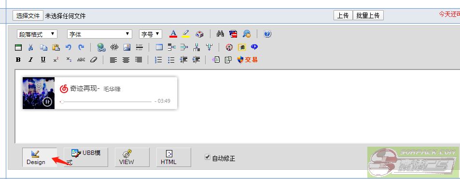Click the two-documents icon before 交易
Image resolution: width=460 pixels, height=179 pixels.
coord(228,60)
